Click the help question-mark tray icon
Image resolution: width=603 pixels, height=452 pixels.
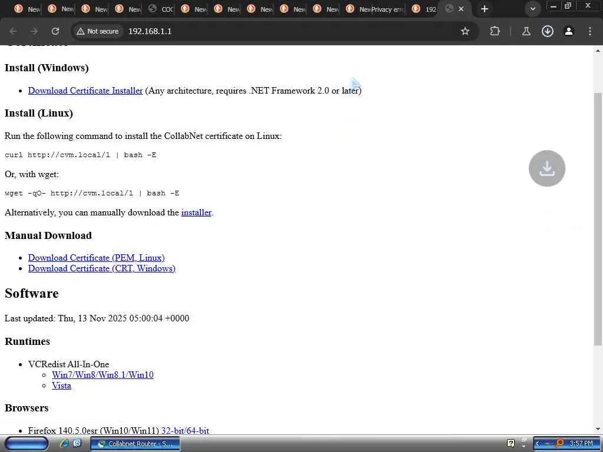pos(511,444)
